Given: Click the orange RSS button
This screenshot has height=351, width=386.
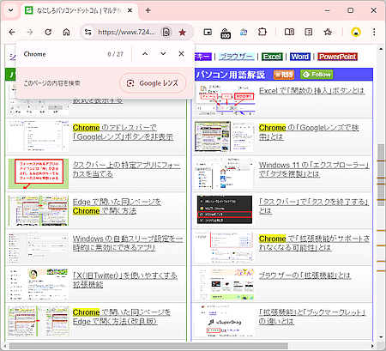Looking at the screenshot, I should (x=284, y=75).
